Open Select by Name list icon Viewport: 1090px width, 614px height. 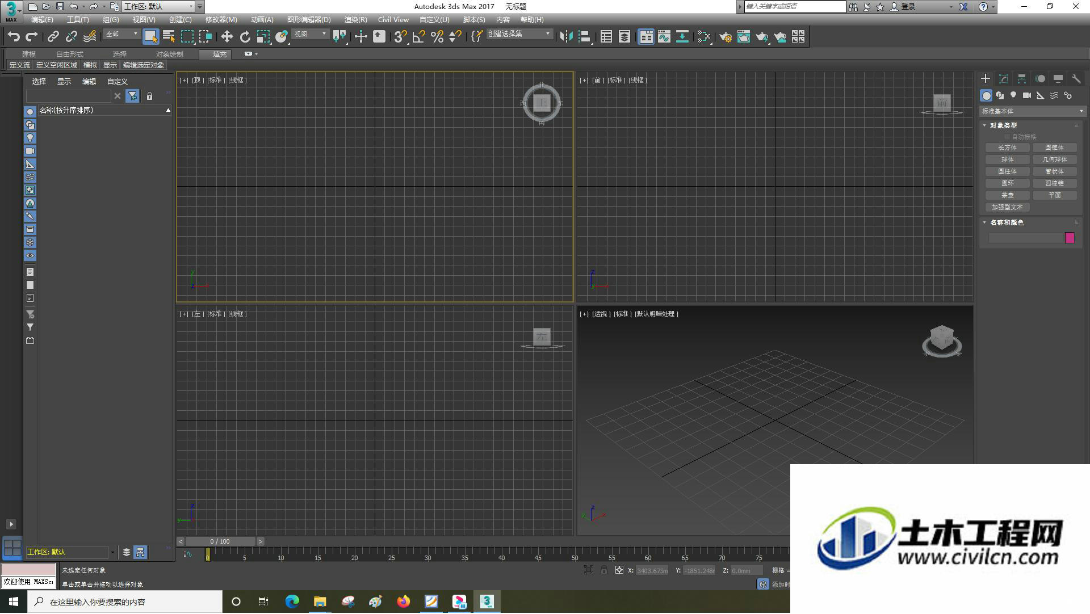(169, 37)
